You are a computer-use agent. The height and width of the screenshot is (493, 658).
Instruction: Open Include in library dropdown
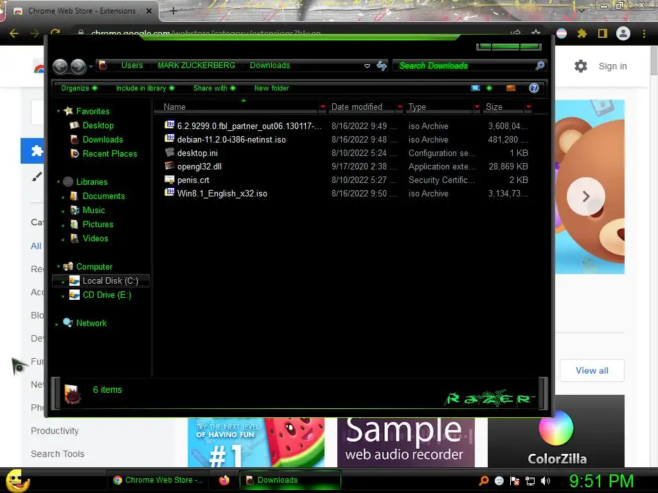145,88
